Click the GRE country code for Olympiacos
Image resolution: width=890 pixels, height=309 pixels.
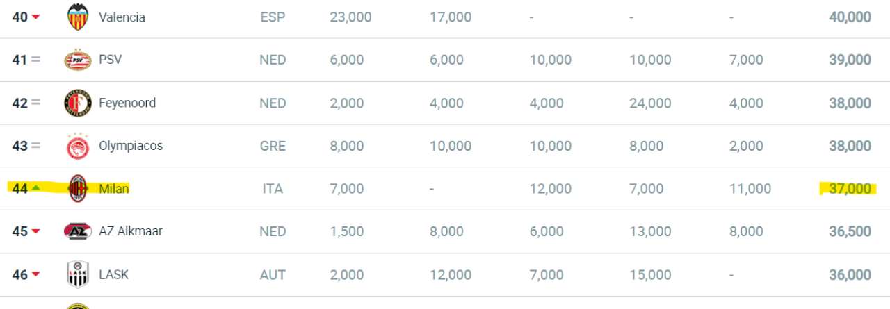tap(273, 146)
